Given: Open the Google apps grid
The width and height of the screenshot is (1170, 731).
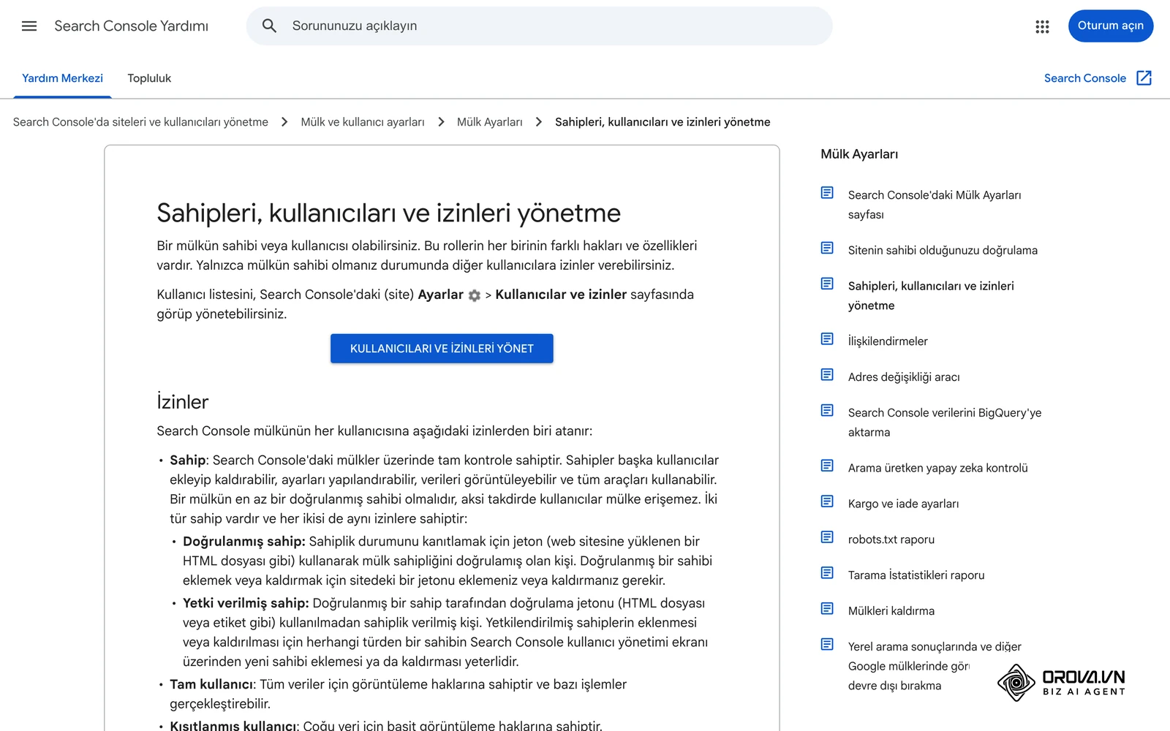Looking at the screenshot, I should tap(1042, 26).
